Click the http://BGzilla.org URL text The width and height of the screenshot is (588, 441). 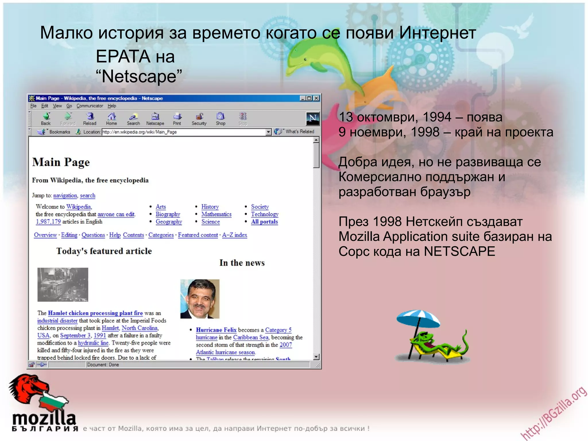554,414
